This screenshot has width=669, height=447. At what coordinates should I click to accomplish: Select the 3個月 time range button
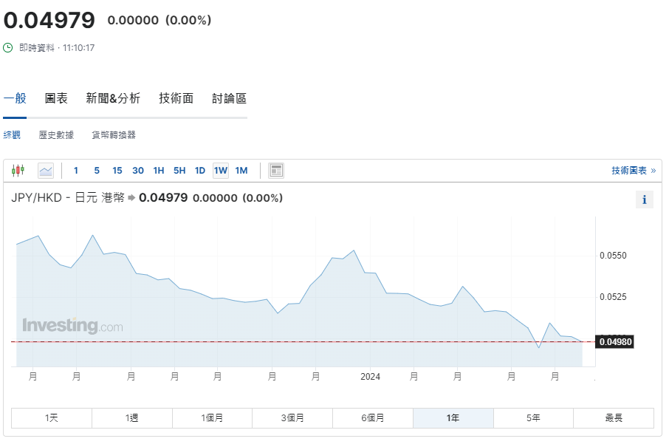[x=292, y=418]
